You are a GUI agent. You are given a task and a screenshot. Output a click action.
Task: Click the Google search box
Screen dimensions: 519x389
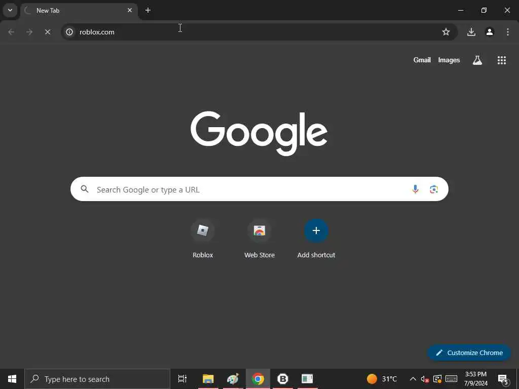click(x=259, y=189)
